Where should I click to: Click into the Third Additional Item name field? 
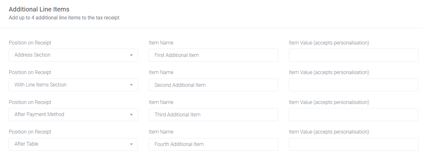point(213,114)
